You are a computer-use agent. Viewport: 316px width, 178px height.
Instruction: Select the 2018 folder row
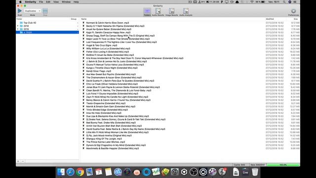coord(47,26)
